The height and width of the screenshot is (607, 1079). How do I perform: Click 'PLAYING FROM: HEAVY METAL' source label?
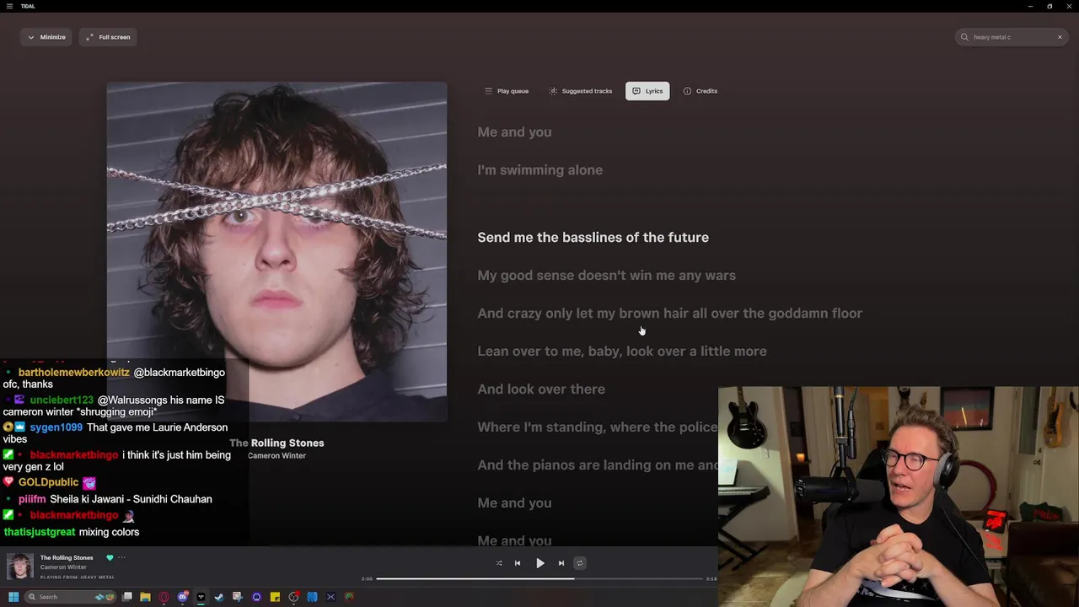77,577
